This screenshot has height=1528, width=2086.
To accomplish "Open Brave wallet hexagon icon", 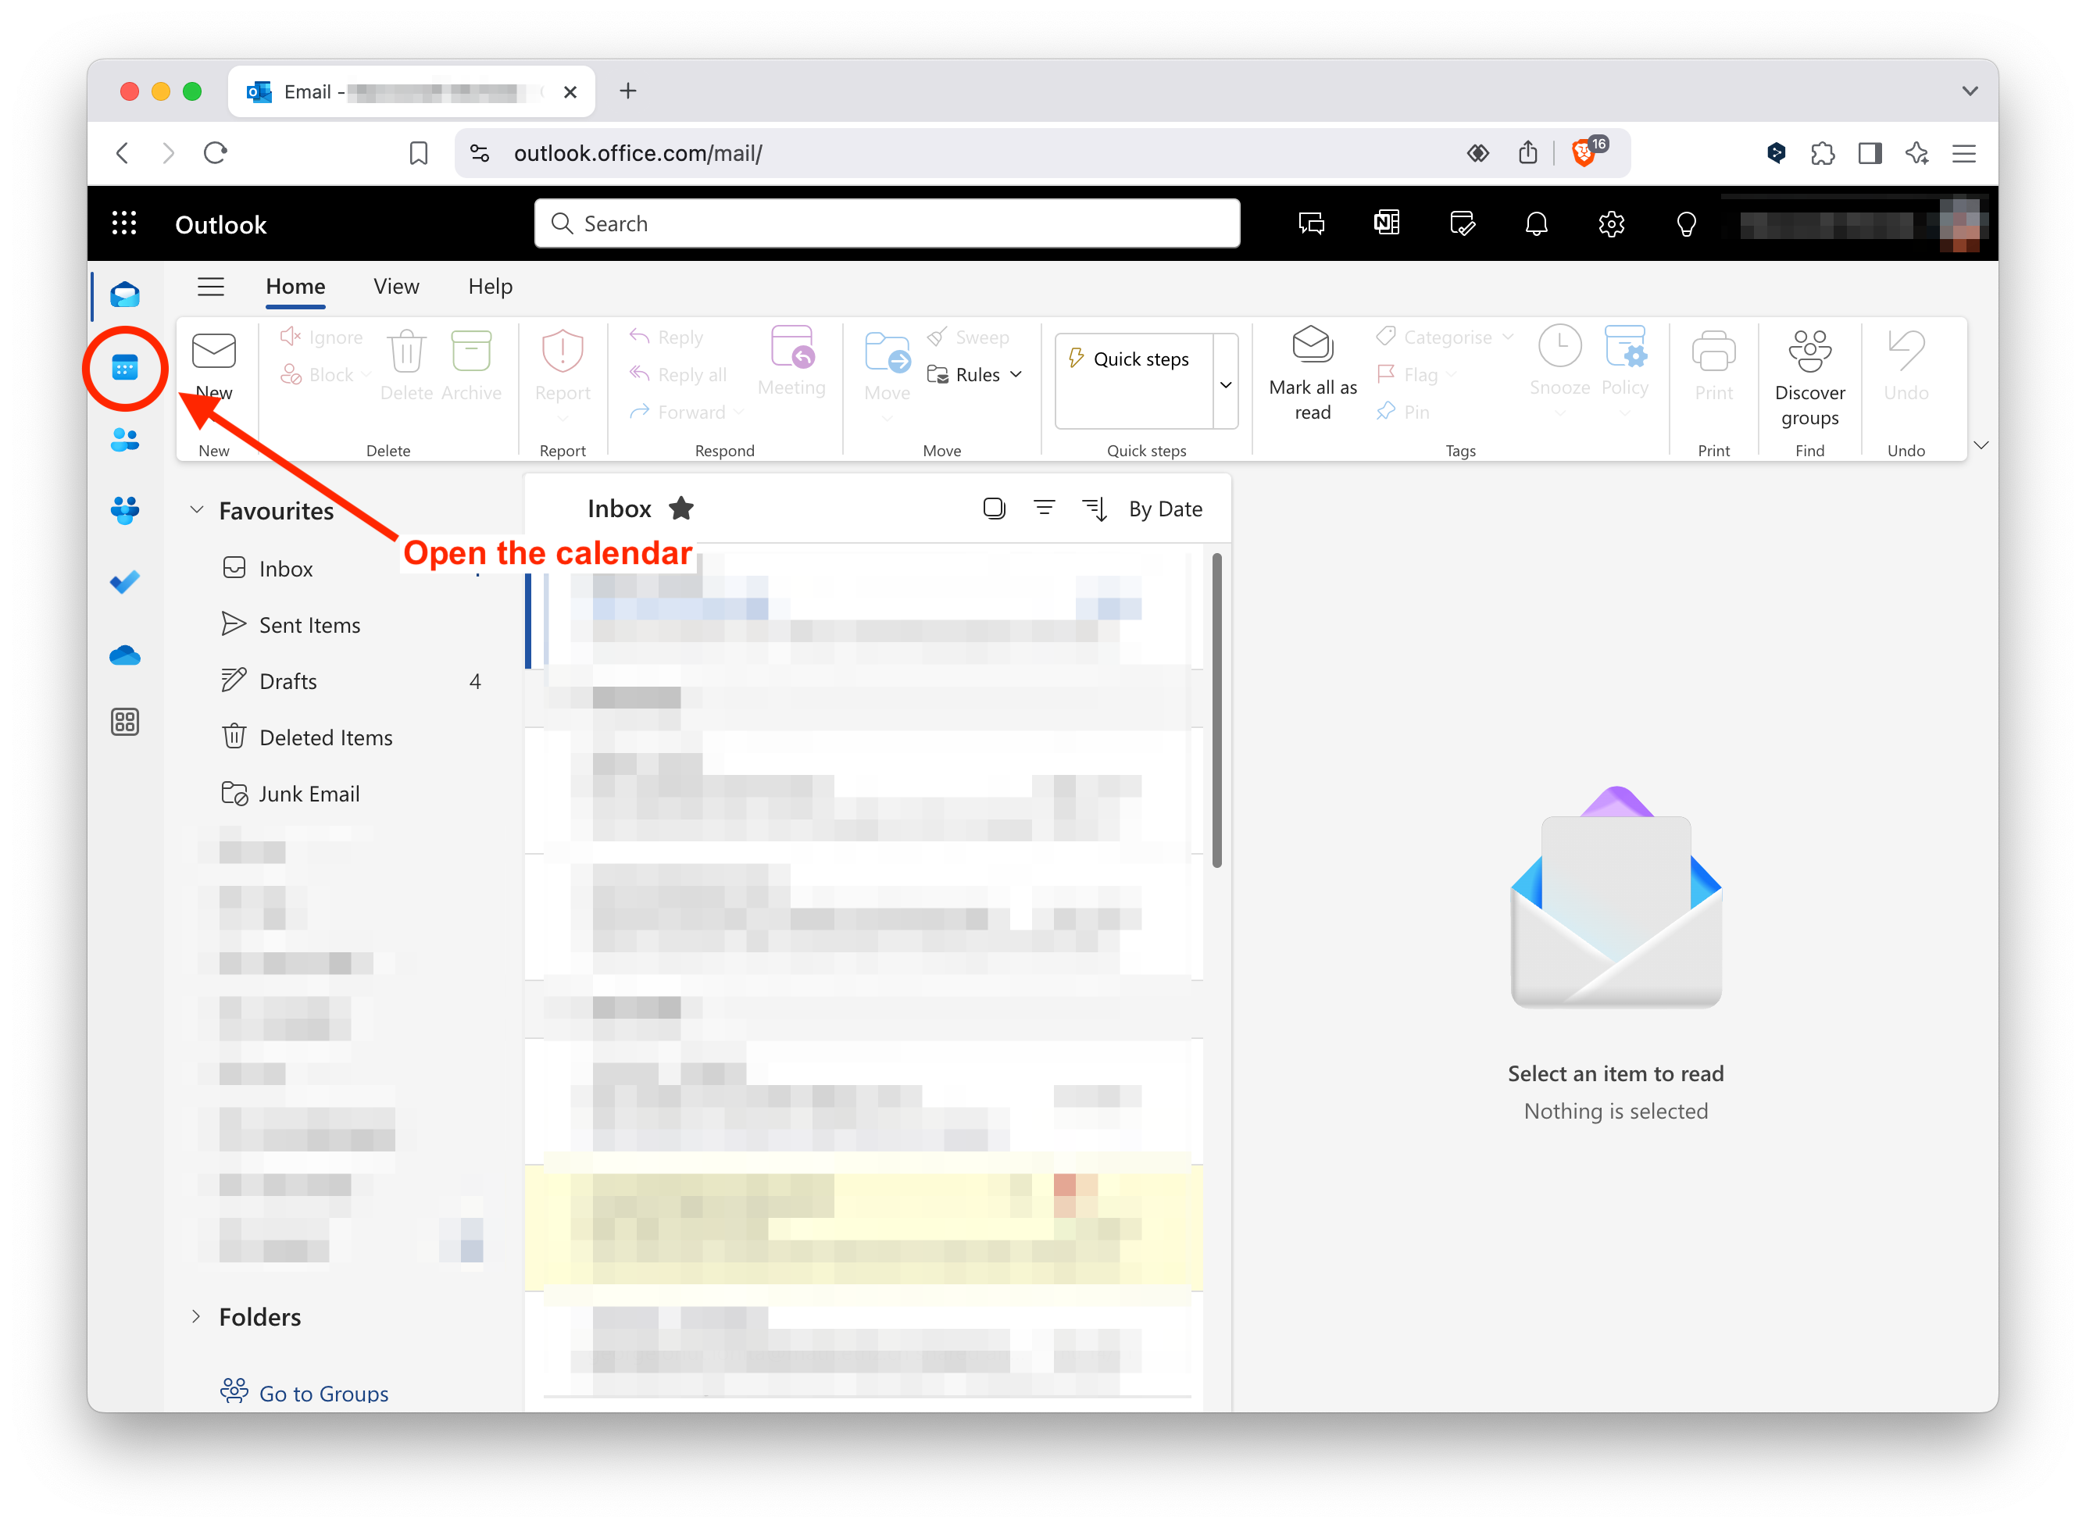I will click(1774, 152).
